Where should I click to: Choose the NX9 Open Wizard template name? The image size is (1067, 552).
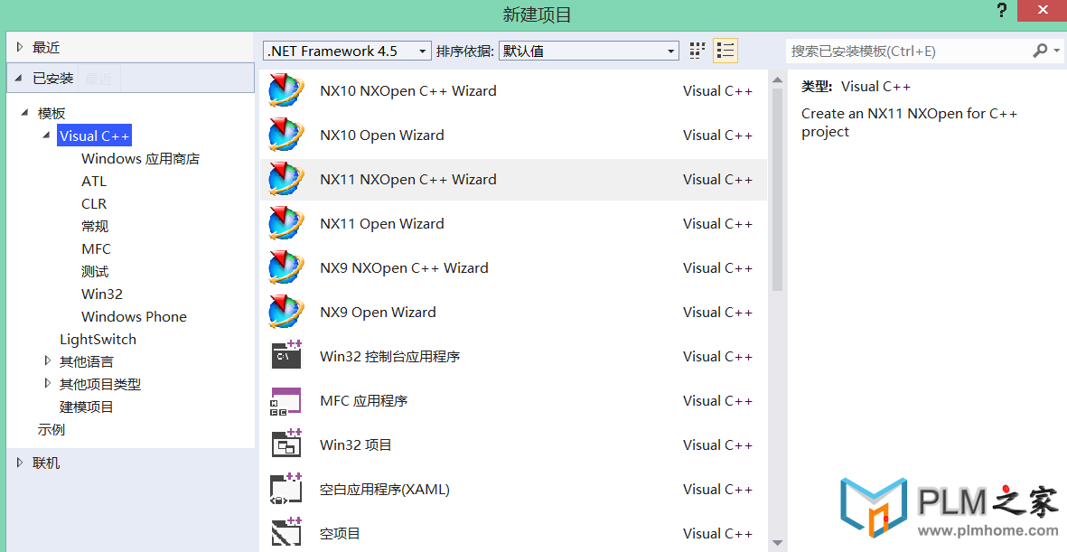coord(378,312)
